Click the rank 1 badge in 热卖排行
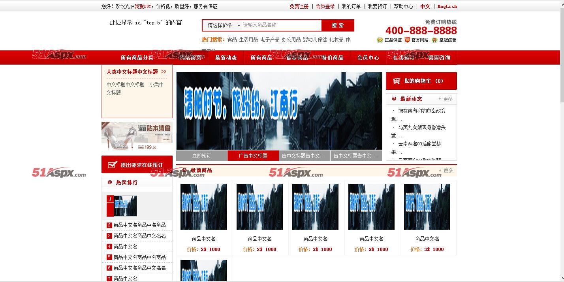 110,199
